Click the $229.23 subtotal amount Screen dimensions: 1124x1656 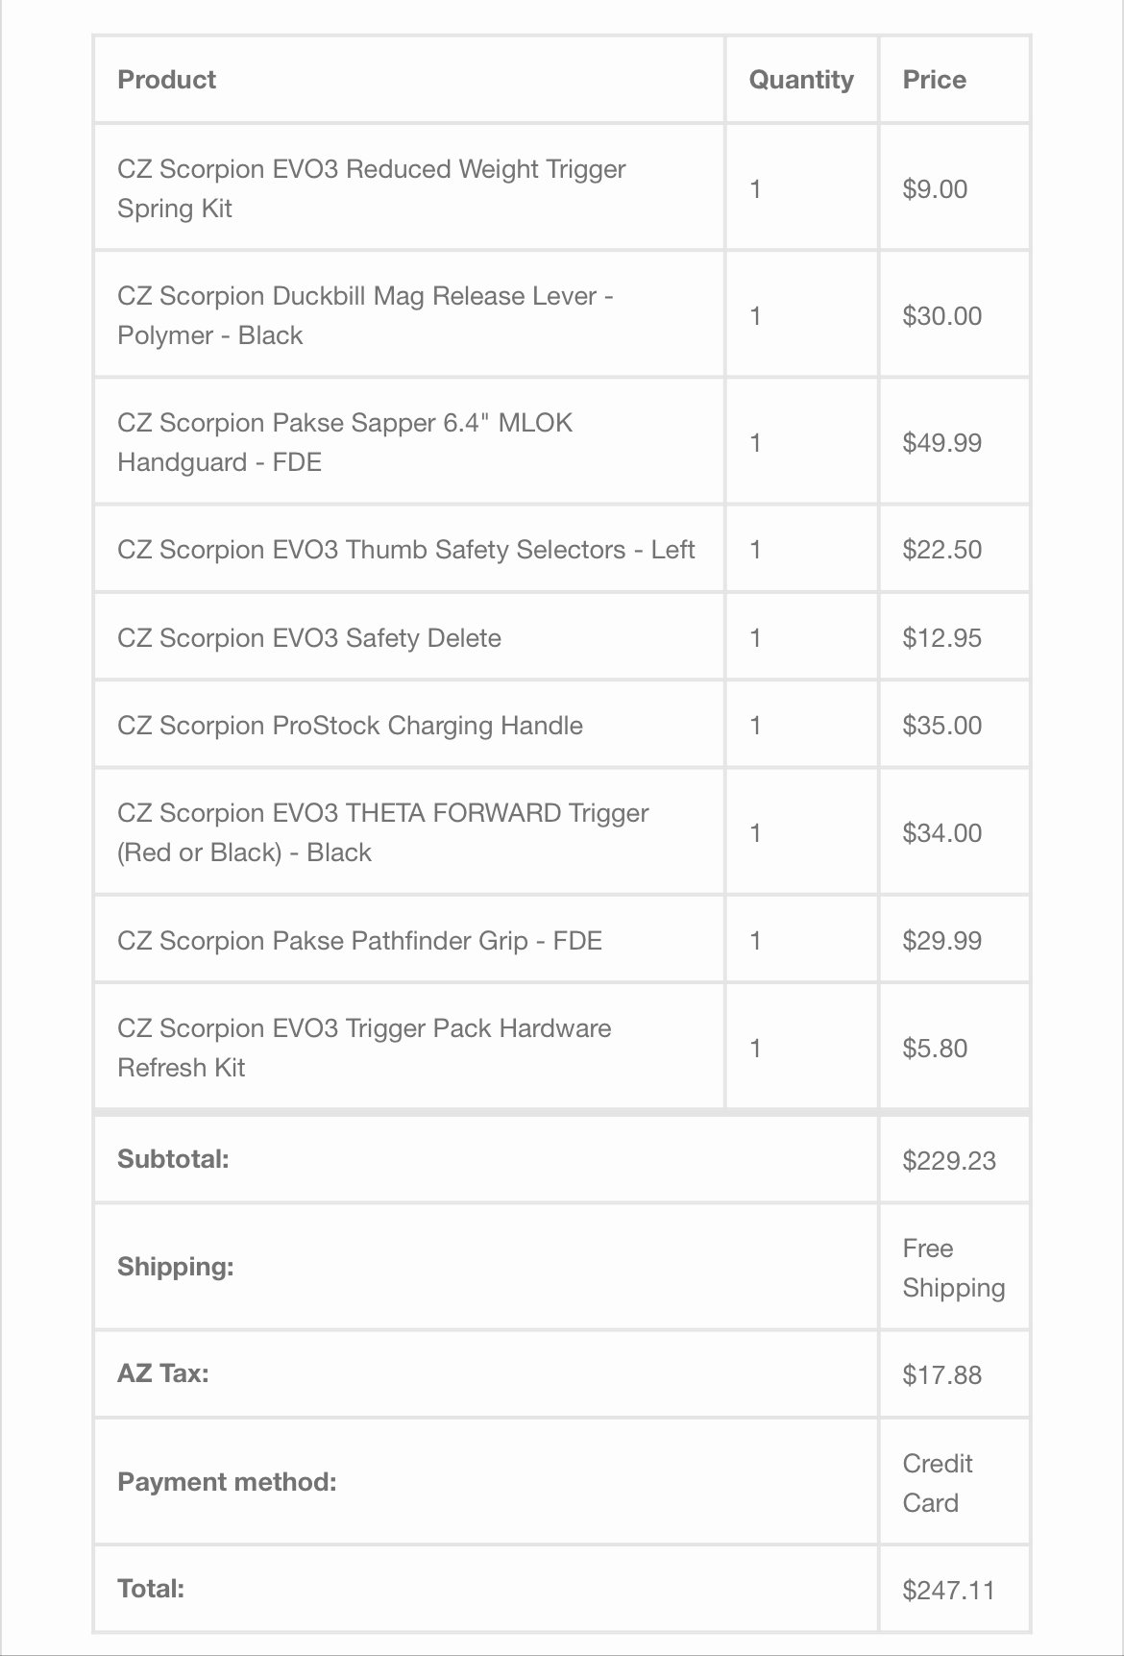949,1160
